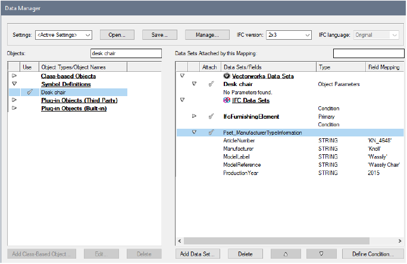Click Delete button under Objects list
The image size is (407, 264).
point(144,254)
